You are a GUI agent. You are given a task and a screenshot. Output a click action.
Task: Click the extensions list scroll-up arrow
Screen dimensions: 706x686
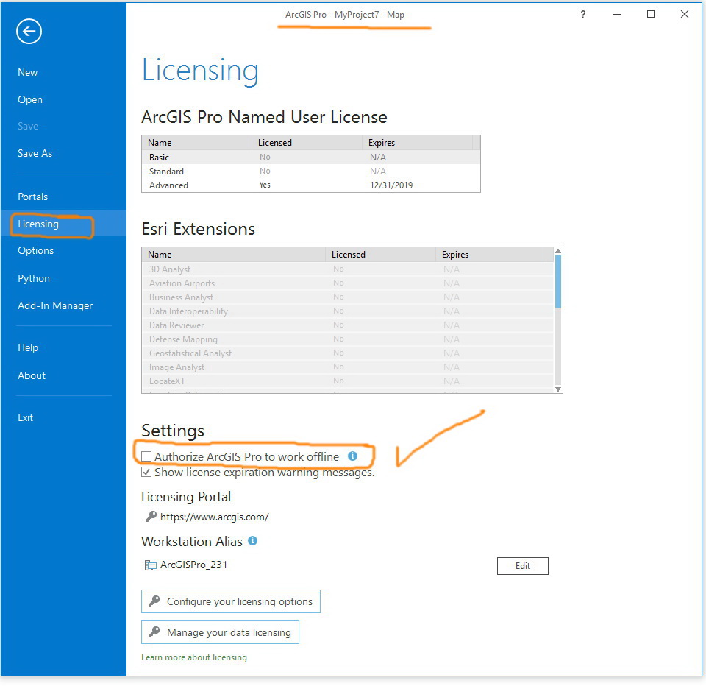pyautogui.click(x=558, y=251)
